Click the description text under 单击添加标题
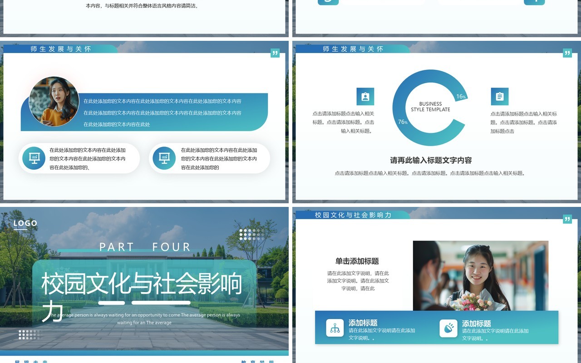Viewport: 581px width, 363px height. [x=358, y=281]
